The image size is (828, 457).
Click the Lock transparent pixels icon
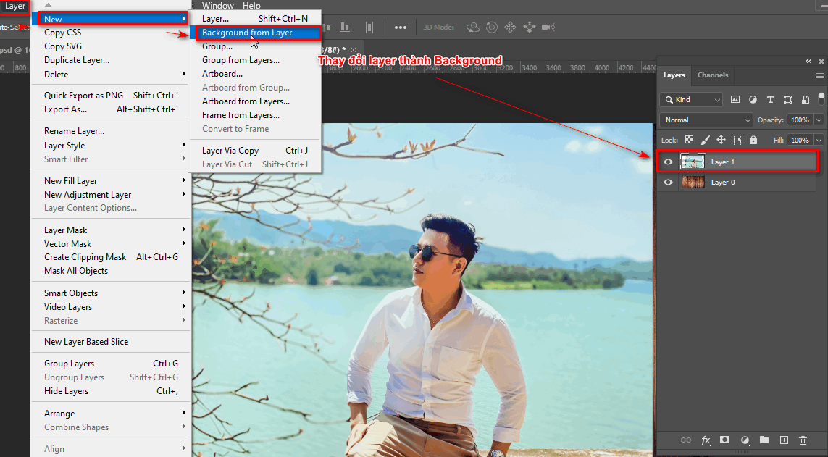click(x=690, y=138)
